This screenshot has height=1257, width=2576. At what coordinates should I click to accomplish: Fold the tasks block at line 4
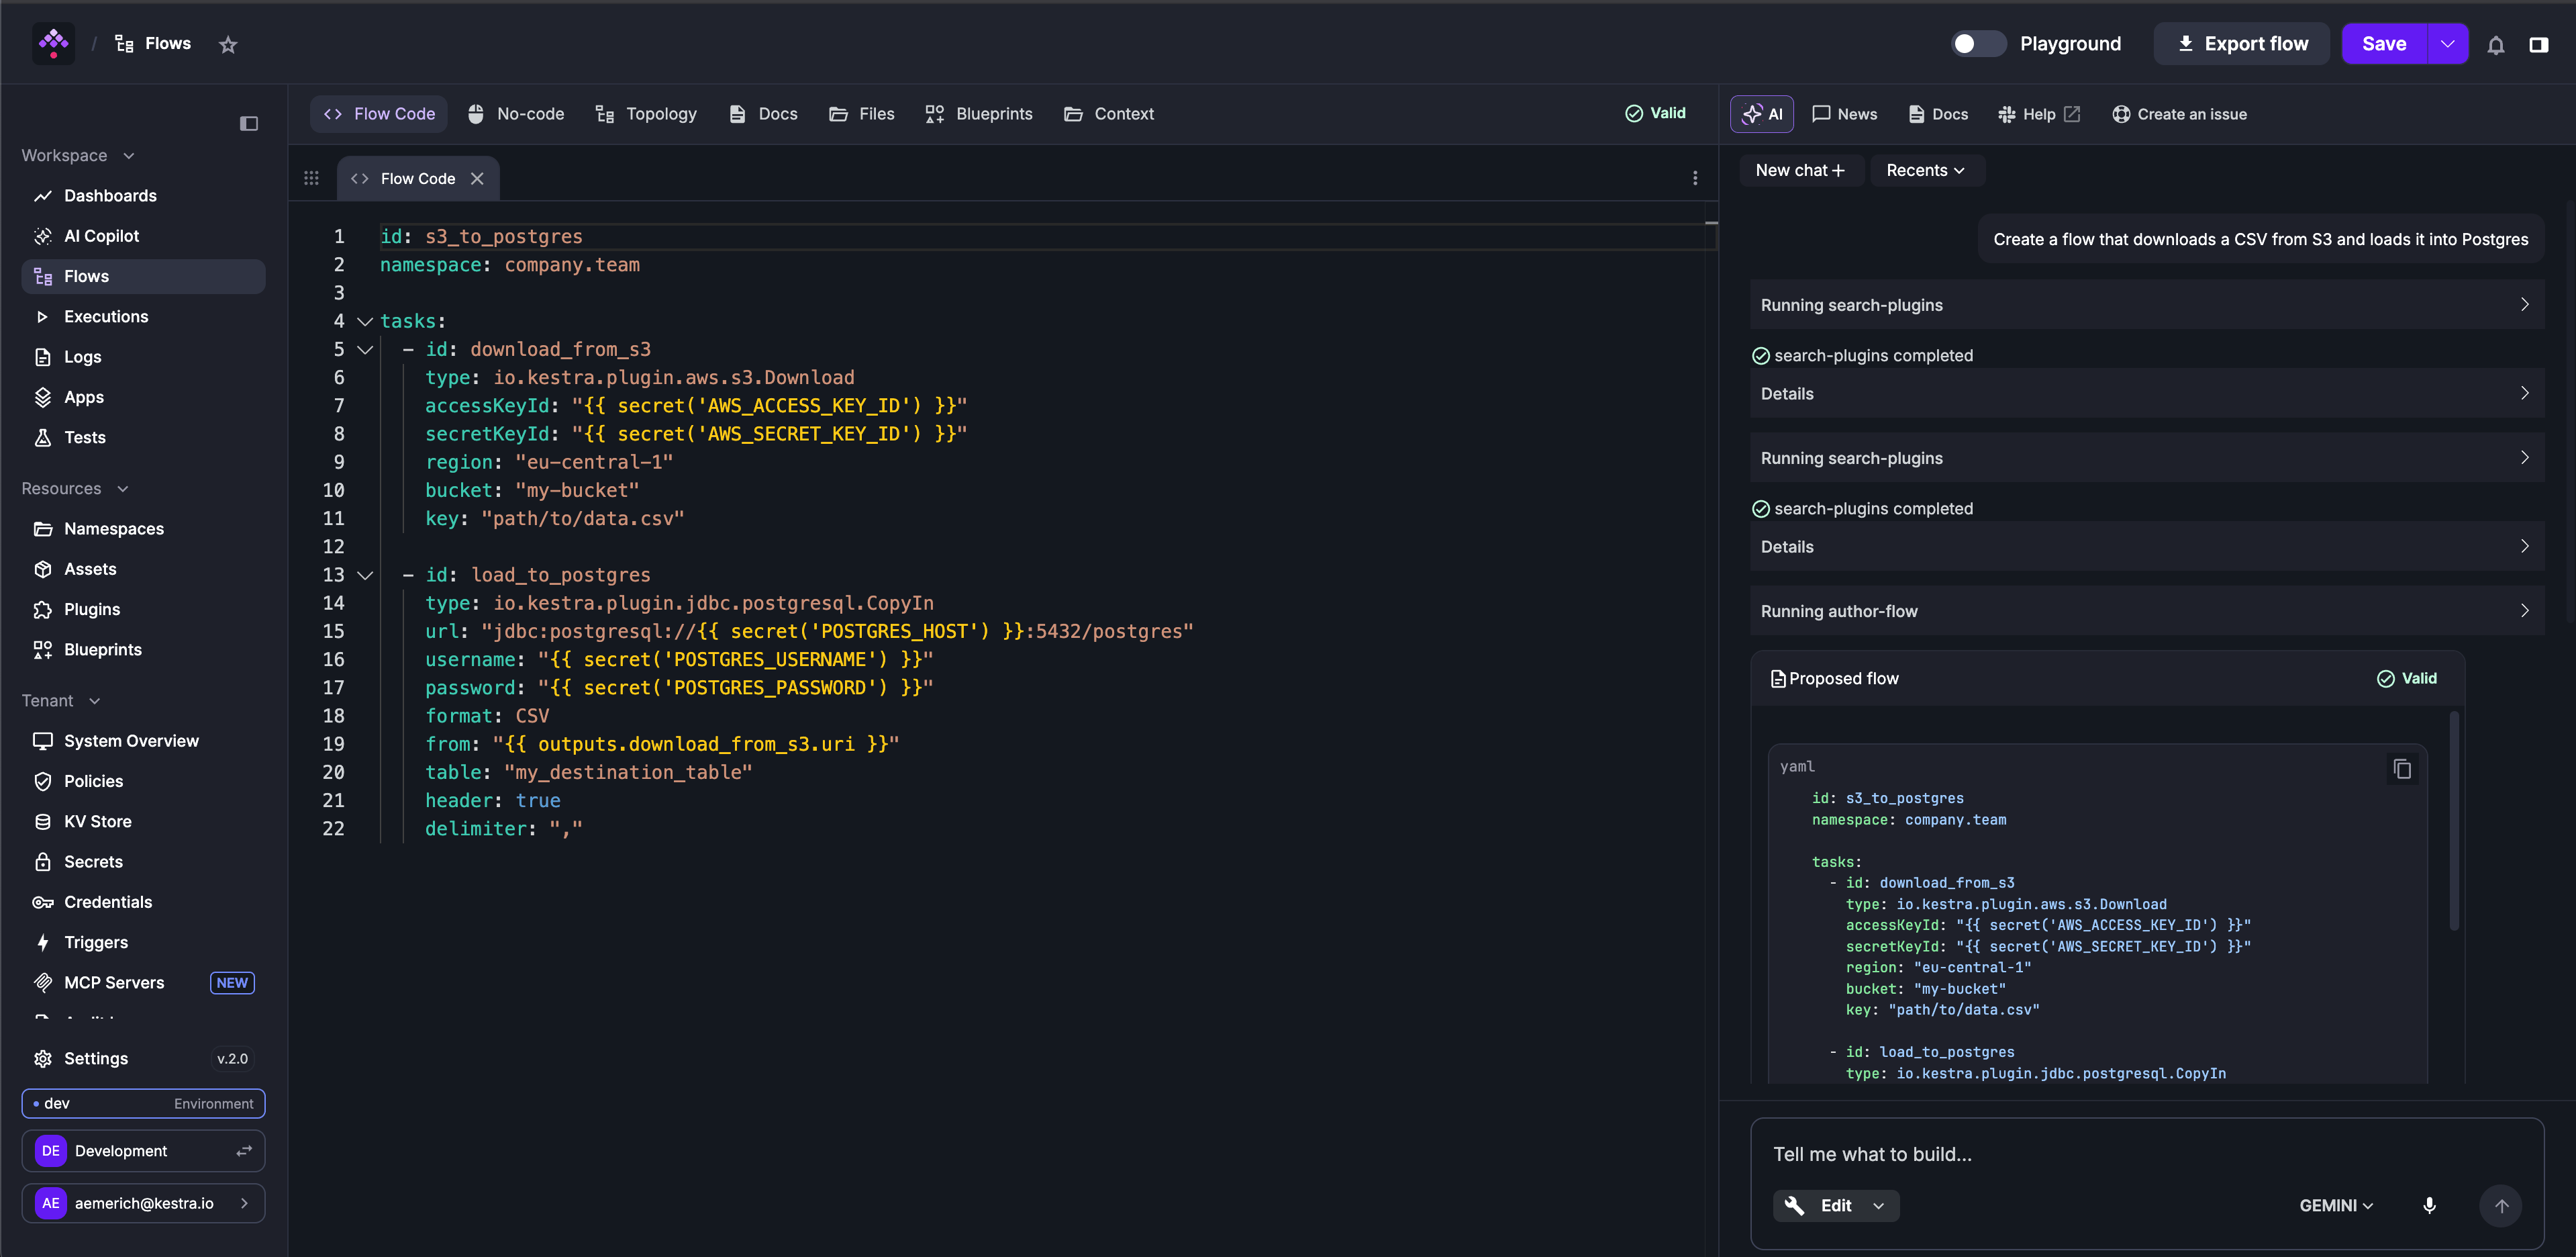365,321
